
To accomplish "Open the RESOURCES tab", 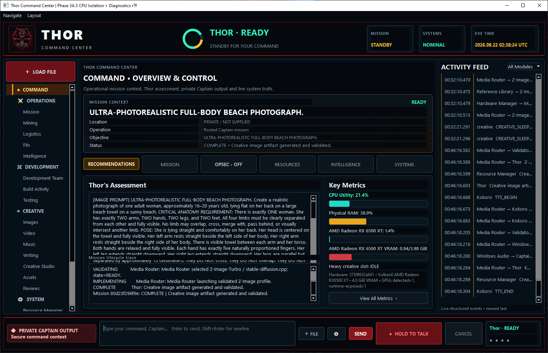I will point(287,164).
